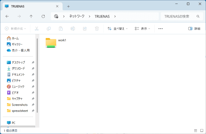Click the scissors cut icon
The image size is (206, 134).
coord(37,29)
